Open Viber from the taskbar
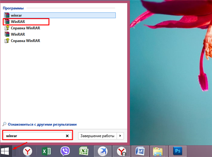This screenshot has width=212, height=157. [x=65, y=151]
